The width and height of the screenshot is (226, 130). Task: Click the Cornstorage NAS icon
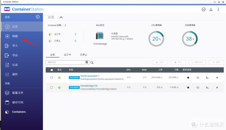pyautogui.click(x=100, y=36)
